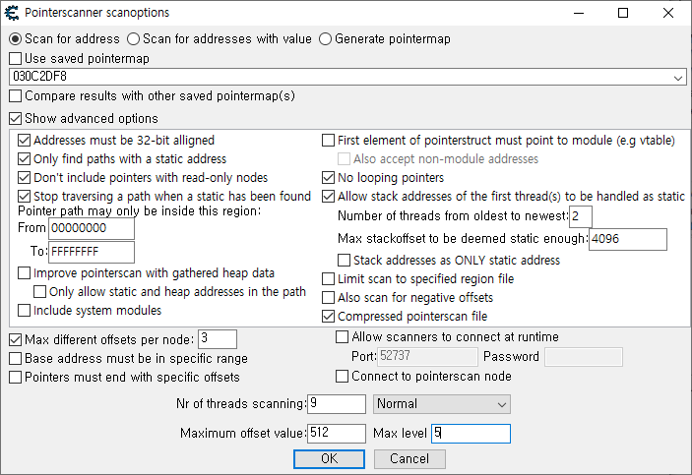Viewport: 692px width, 475px height.
Task: Click Number of threads from oldest to newest field
Action: pos(581,216)
